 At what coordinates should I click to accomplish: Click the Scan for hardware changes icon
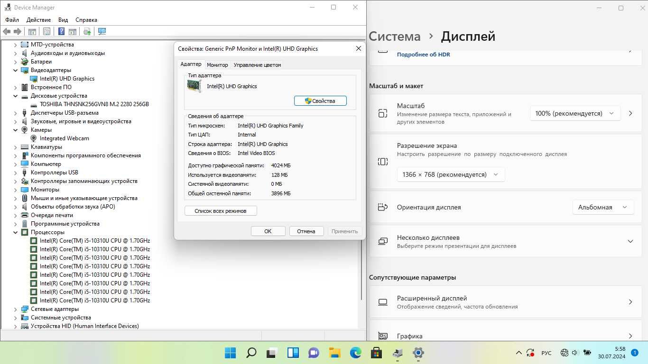pos(102,32)
